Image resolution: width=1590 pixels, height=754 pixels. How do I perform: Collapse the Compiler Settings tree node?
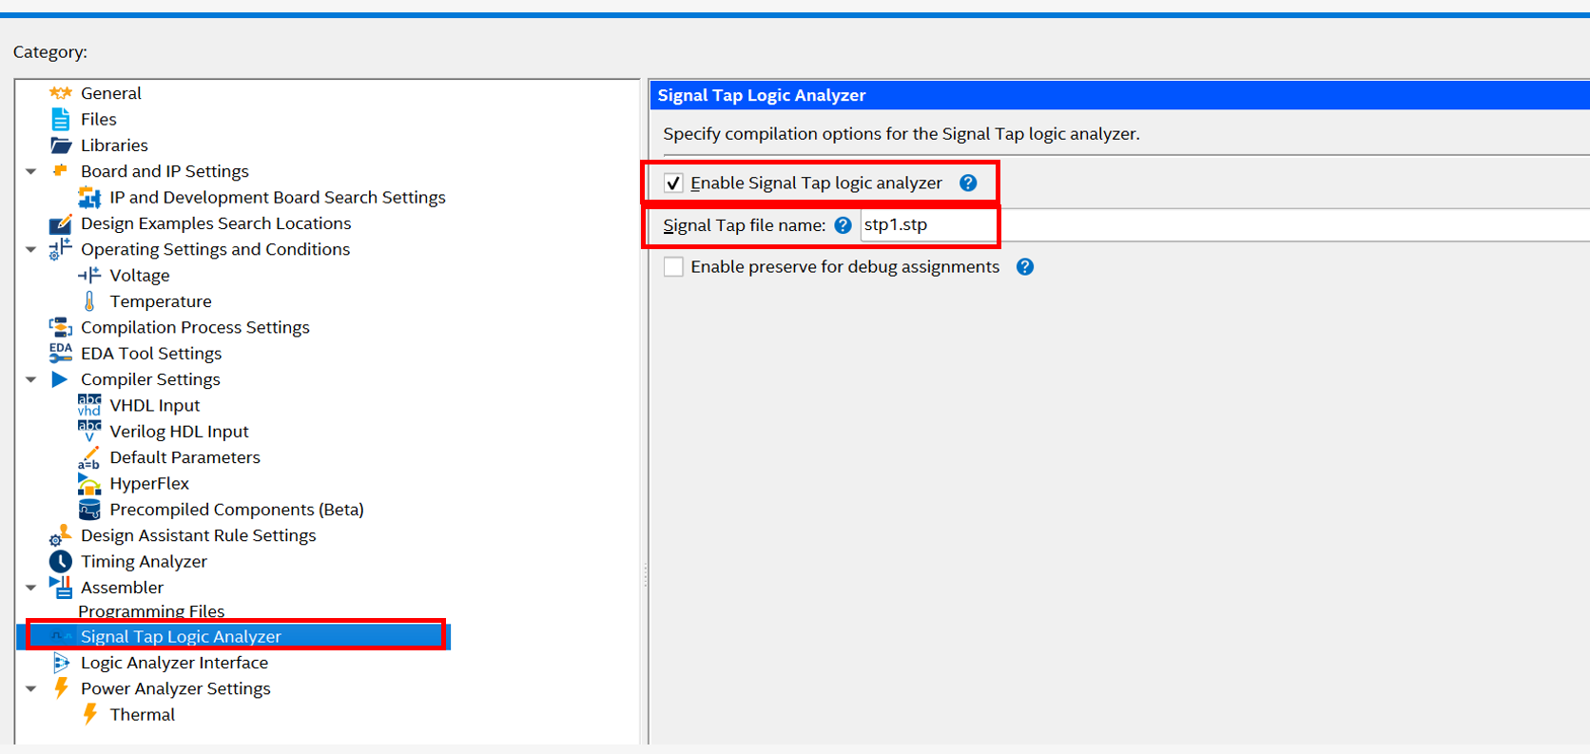click(31, 379)
